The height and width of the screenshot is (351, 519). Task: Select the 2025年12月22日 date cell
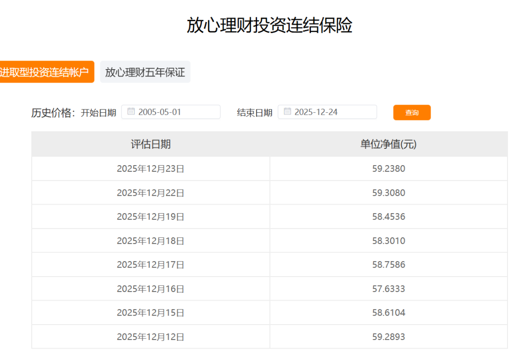pos(150,193)
